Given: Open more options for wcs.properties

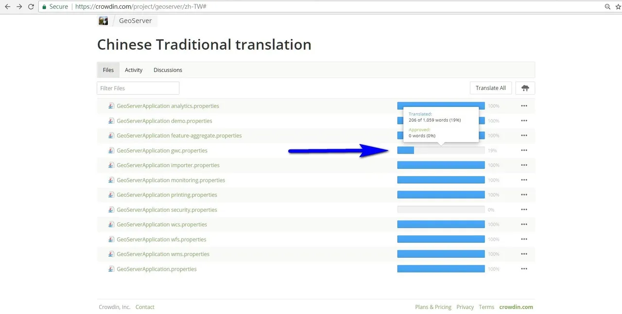Looking at the screenshot, I should pos(524,225).
